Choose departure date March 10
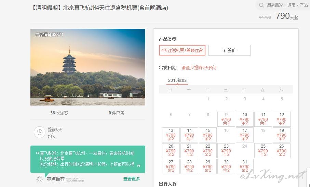Viewport: 310px width, 187px height. 245,119
